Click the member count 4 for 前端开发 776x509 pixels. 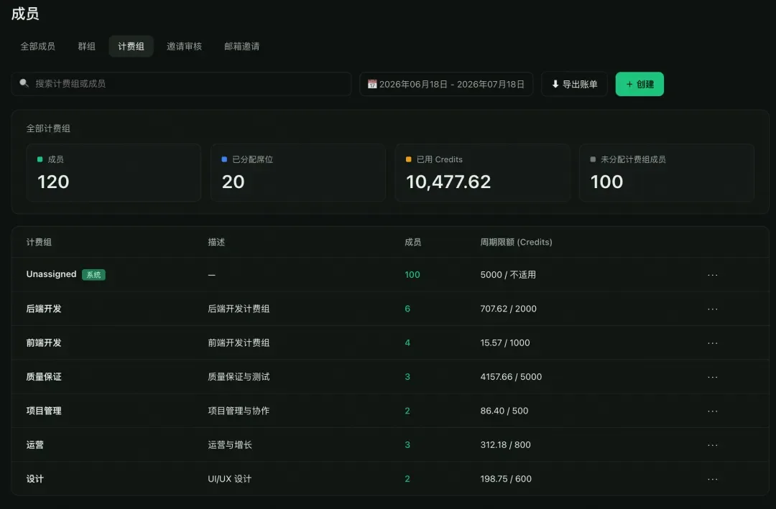click(407, 342)
